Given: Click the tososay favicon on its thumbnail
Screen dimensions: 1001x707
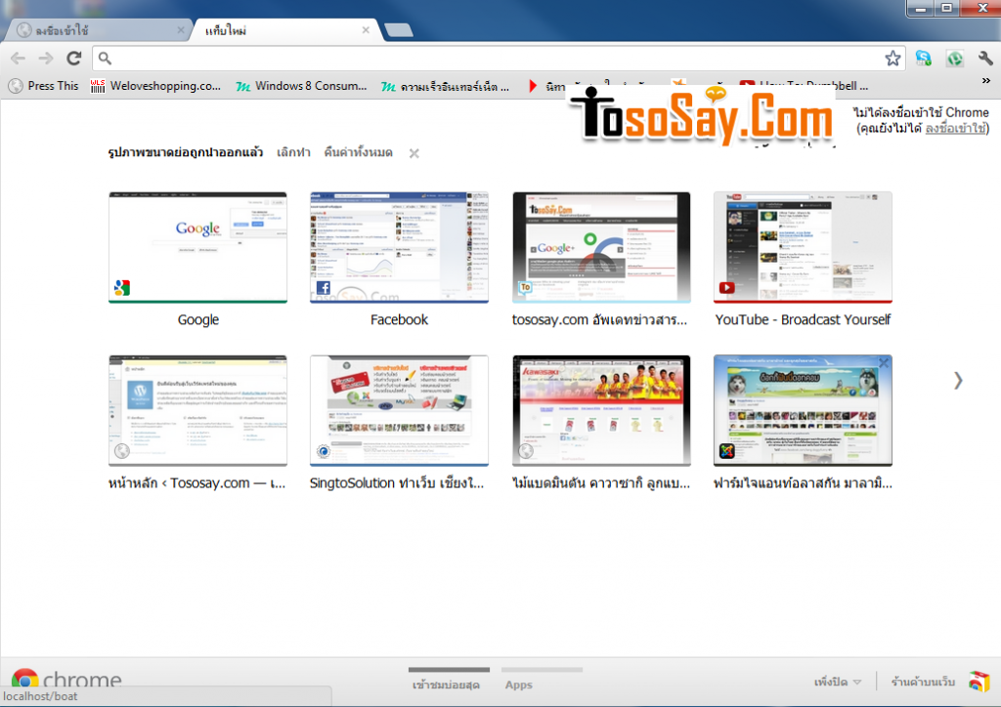Looking at the screenshot, I should (x=525, y=288).
